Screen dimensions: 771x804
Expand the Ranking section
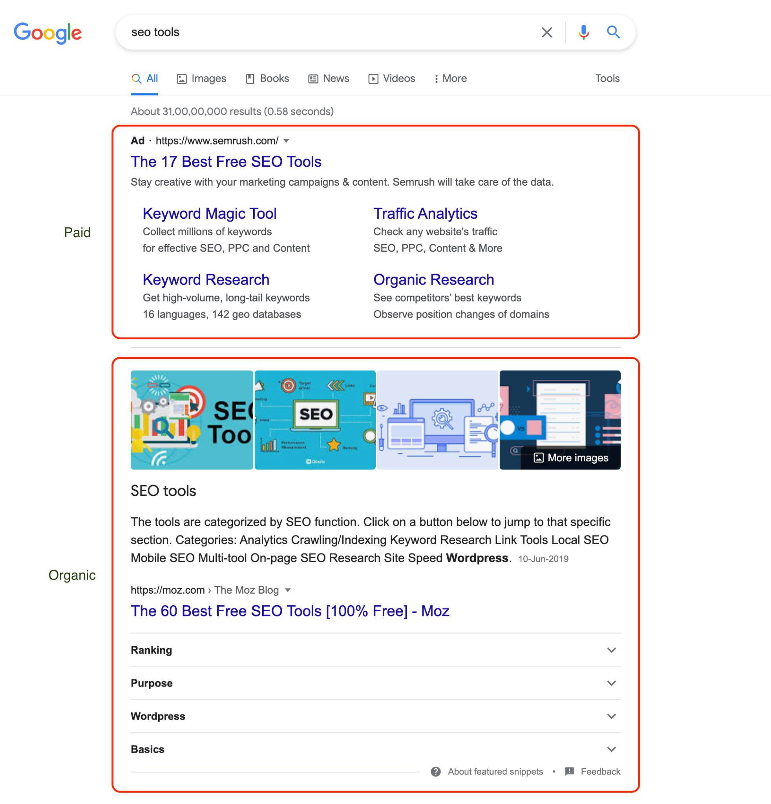click(x=611, y=650)
